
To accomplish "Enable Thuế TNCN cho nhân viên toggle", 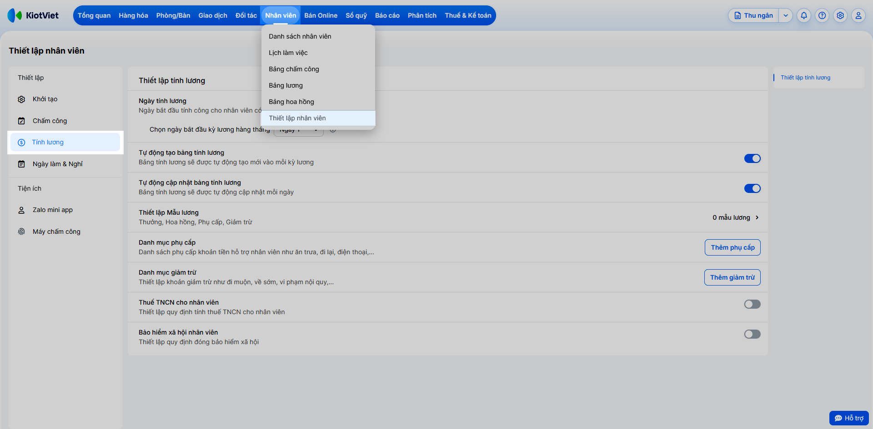I will point(753,304).
